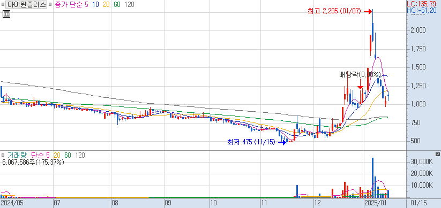Screen dimensions: 441x208
Task: Click the 11 month axis label
Action: point(264,203)
